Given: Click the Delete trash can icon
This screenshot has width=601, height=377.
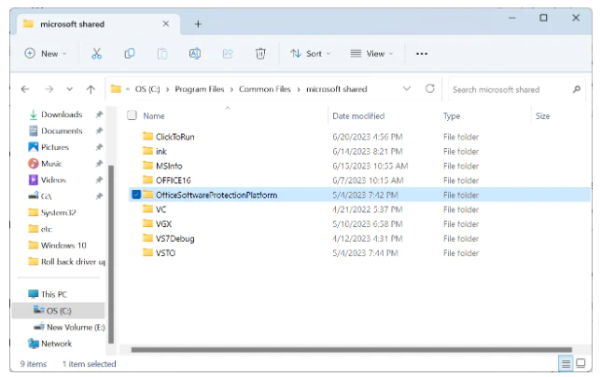Looking at the screenshot, I should [260, 54].
